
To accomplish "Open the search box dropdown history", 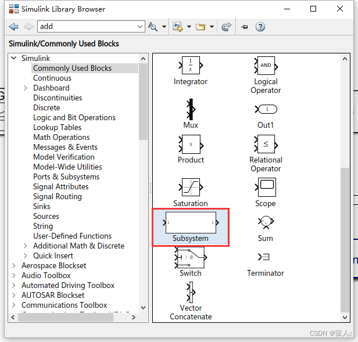I will 140,27.
